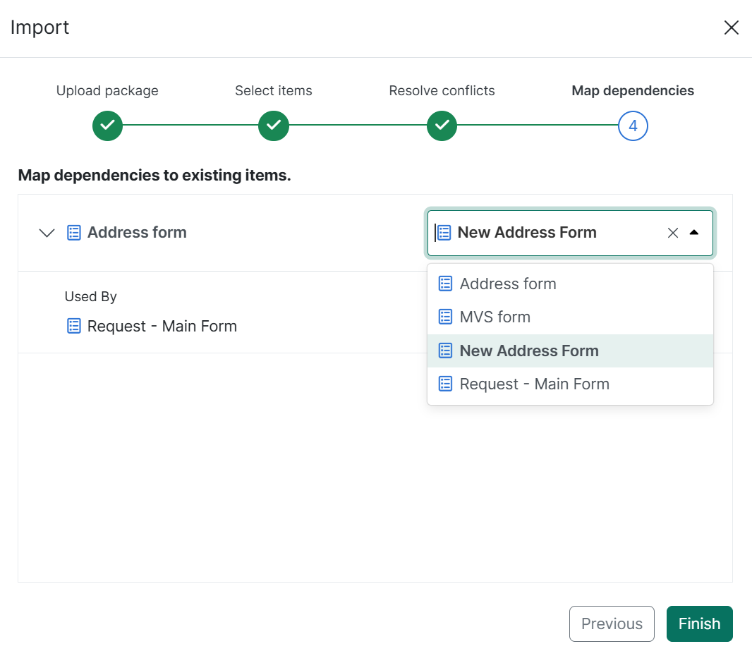Collapse the Address form dependency row

(x=47, y=233)
